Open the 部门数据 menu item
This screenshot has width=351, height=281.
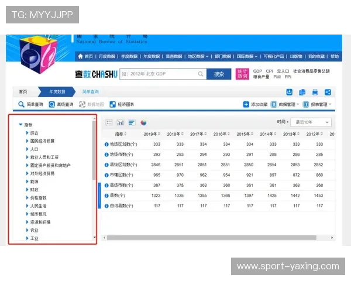[223, 56]
